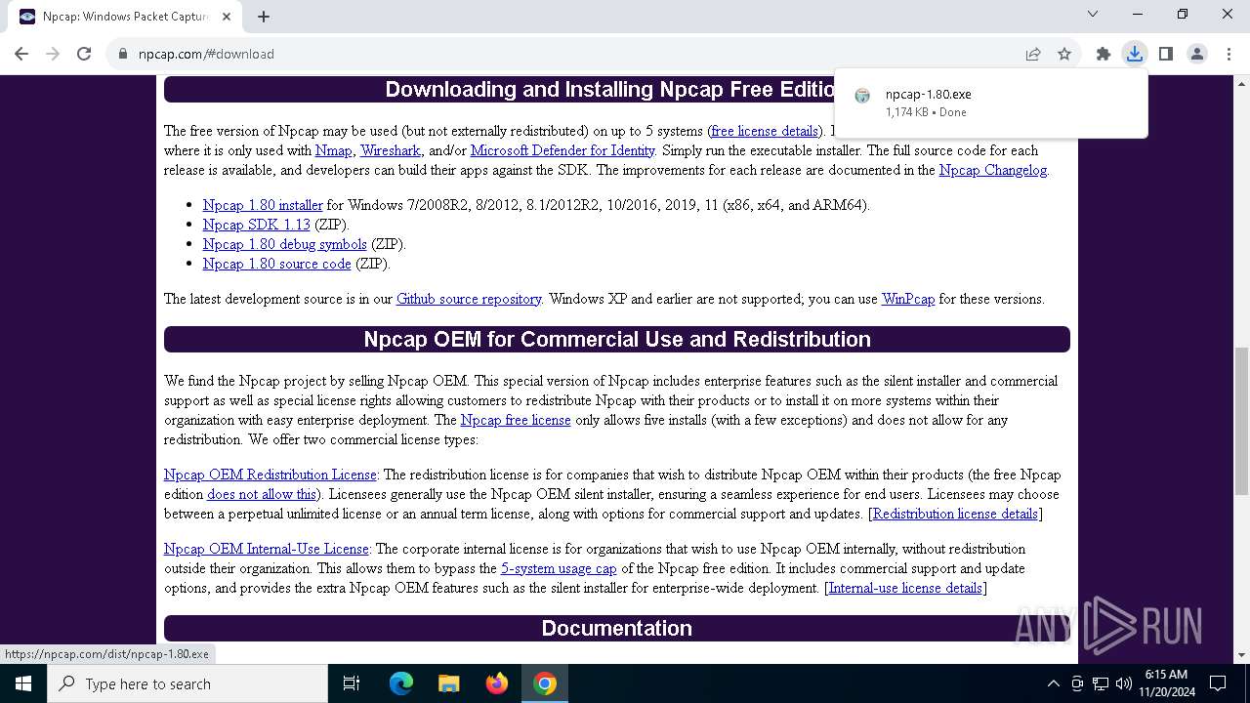Open the Chrome three-dot menu
Screen dimensions: 1250x703
(1229, 54)
